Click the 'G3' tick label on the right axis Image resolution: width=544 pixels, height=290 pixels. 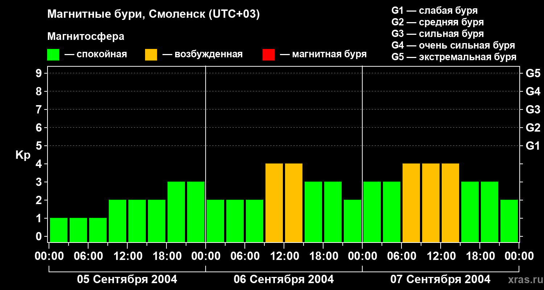click(x=533, y=109)
